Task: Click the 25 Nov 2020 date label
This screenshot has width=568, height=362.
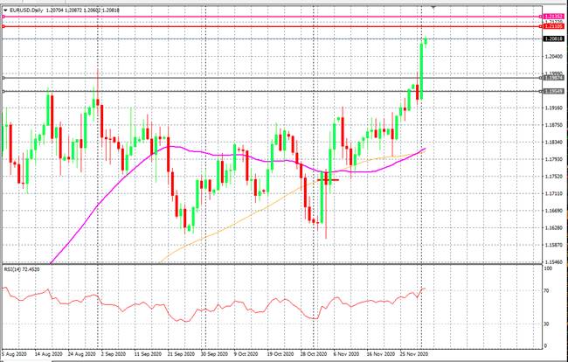Action: tap(413, 353)
